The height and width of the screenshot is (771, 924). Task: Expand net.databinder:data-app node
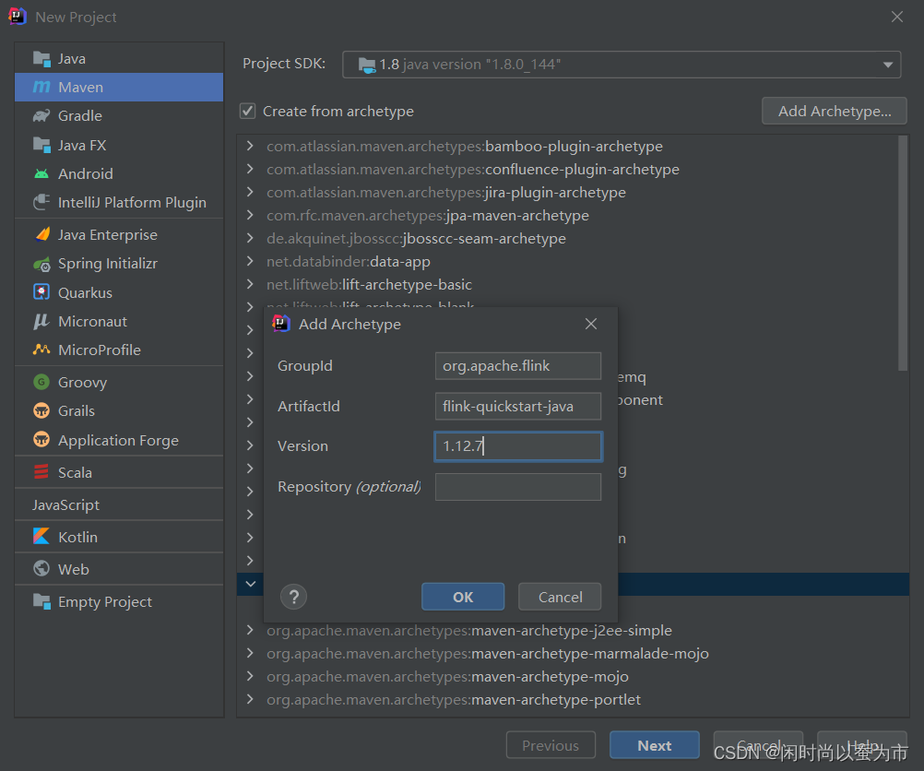tap(250, 261)
